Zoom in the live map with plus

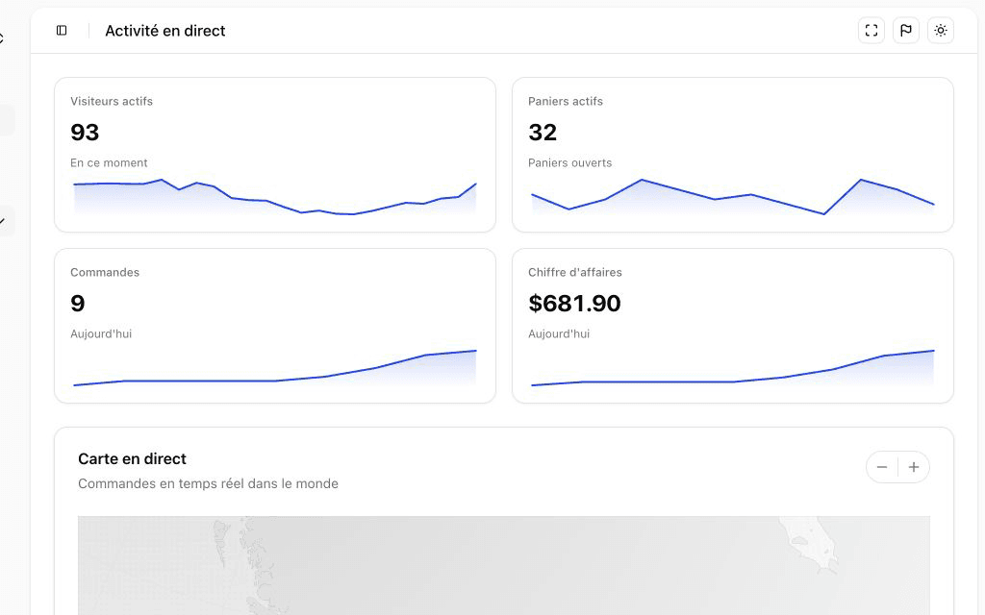(914, 467)
